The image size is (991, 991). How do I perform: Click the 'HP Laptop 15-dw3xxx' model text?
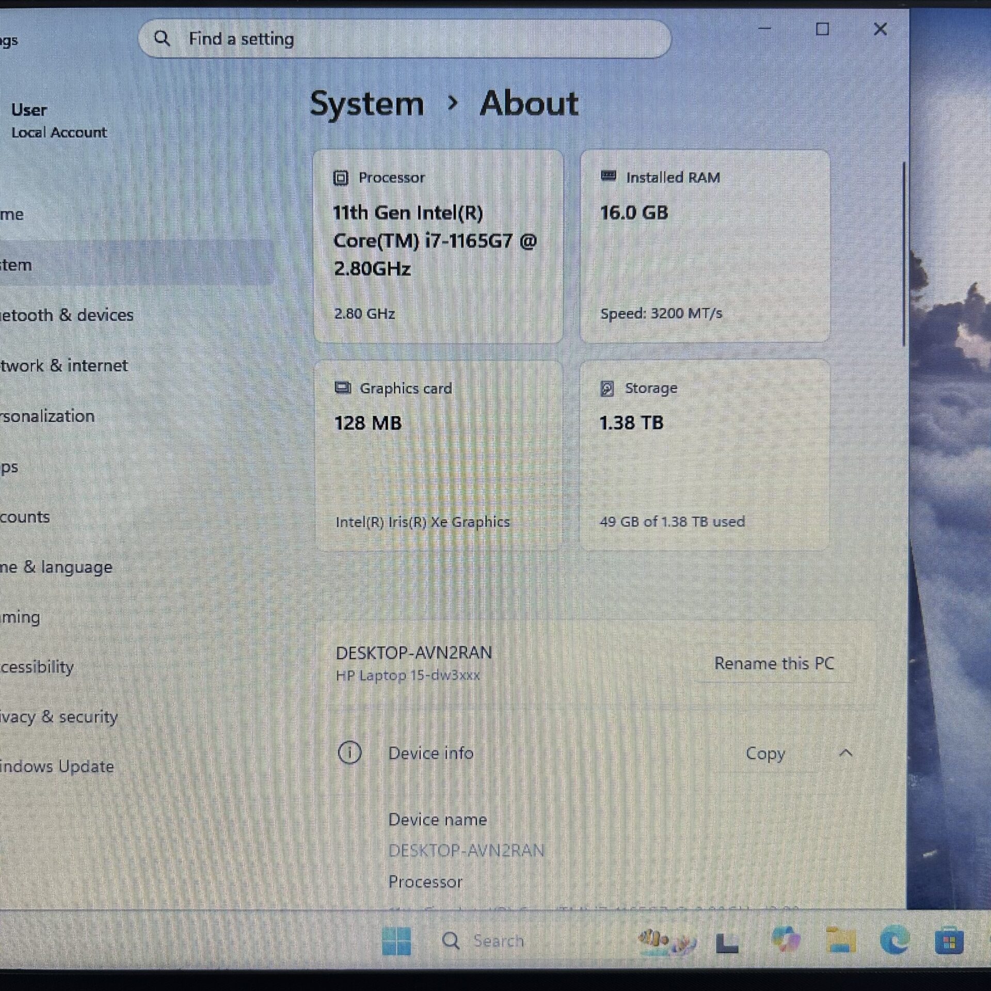point(408,675)
